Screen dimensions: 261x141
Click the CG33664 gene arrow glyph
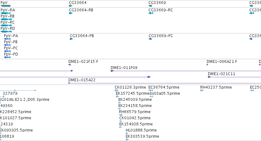71,6
